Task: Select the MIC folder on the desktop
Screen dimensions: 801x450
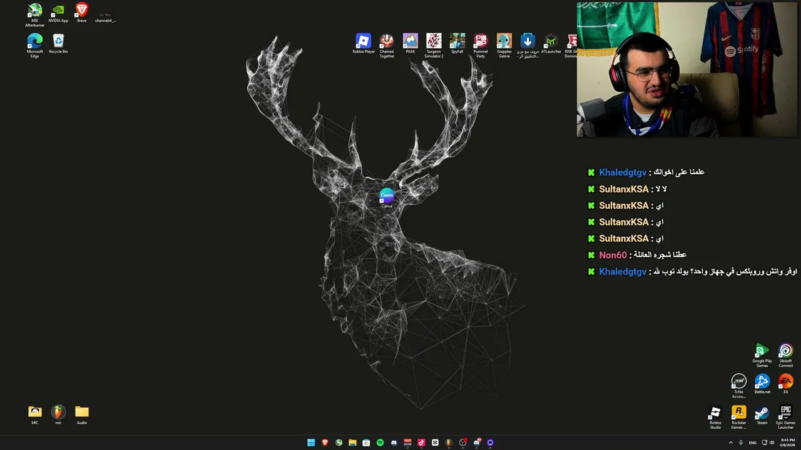Action: coord(35,415)
